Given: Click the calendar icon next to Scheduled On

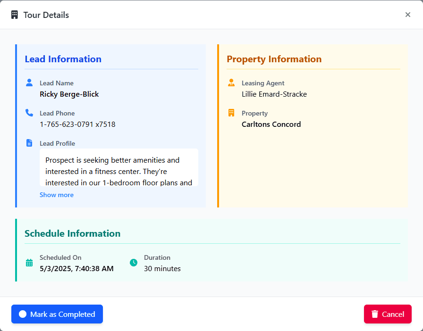Looking at the screenshot, I should (x=29, y=262).
